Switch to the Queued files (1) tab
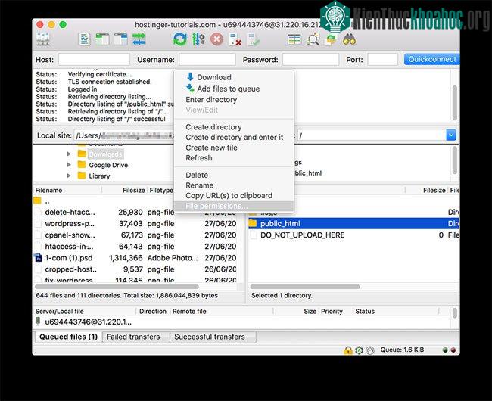The width and height of the screenshot is (492, 401). pyautogui.click(x=68, y=337)
